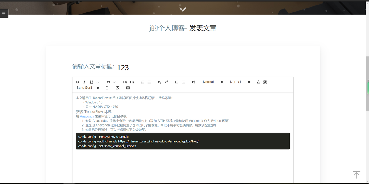369x184 pixels.
Task: Collapse the header with the chevron arrow
Action: 182,9
